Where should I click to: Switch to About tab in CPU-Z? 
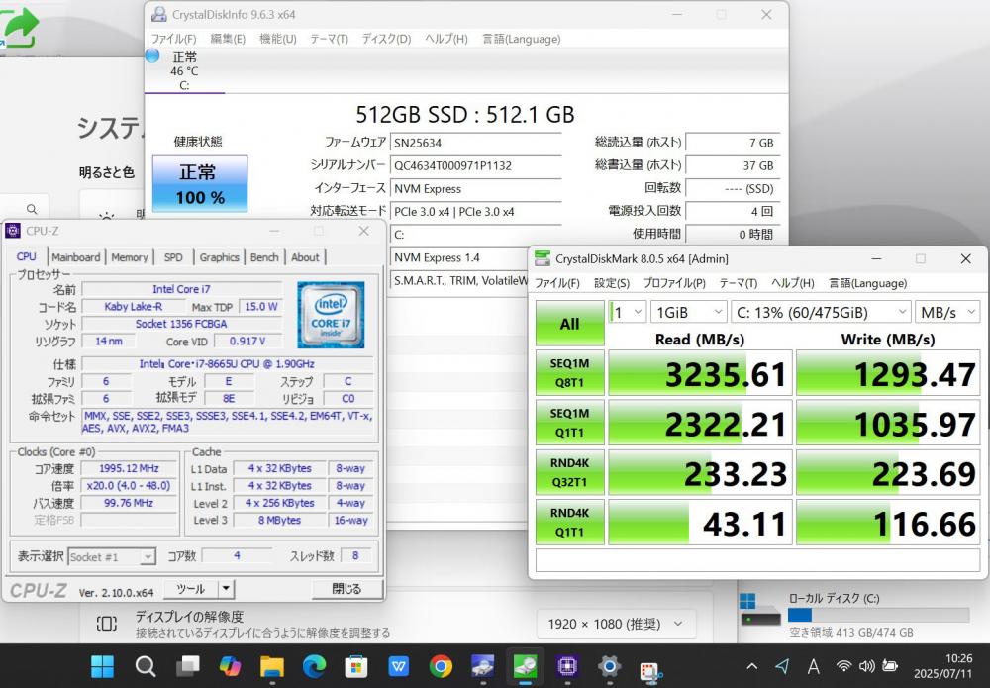[x=305, y=257]
